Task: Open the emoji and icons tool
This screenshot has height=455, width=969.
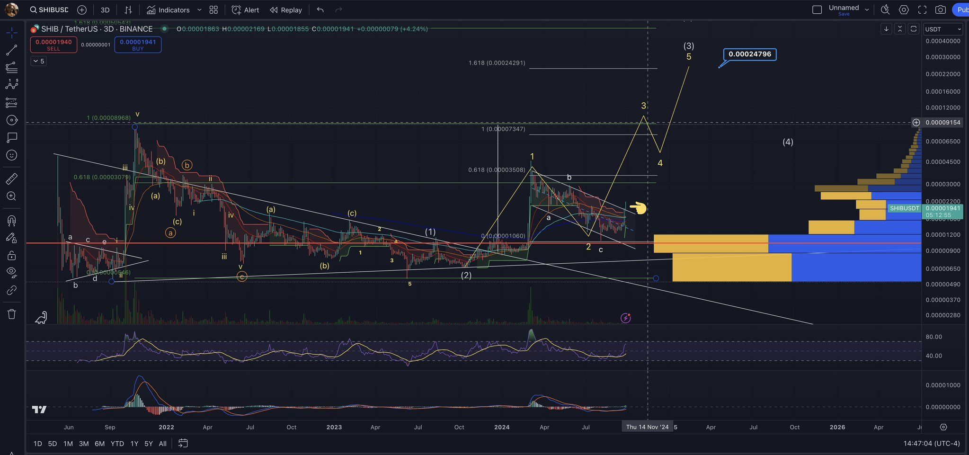Action: (12, 155)
